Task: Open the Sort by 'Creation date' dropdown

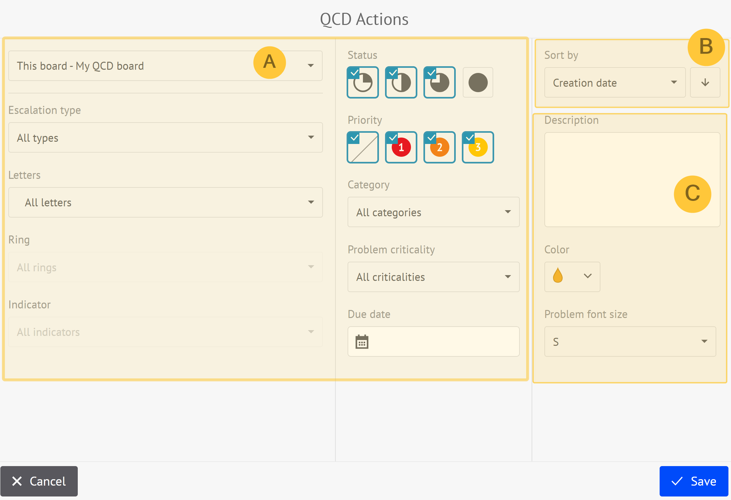Action: click(615, 83)
